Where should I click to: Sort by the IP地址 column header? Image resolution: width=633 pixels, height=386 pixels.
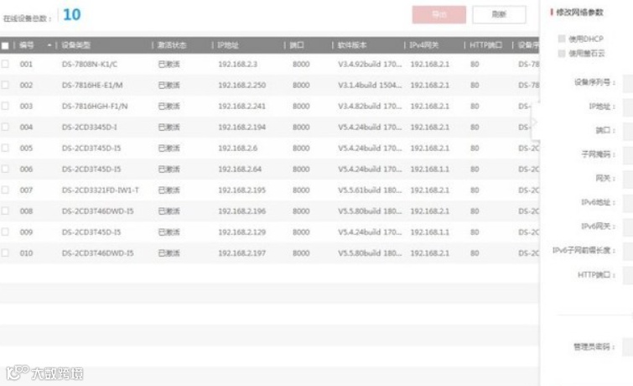click(228, 44)
